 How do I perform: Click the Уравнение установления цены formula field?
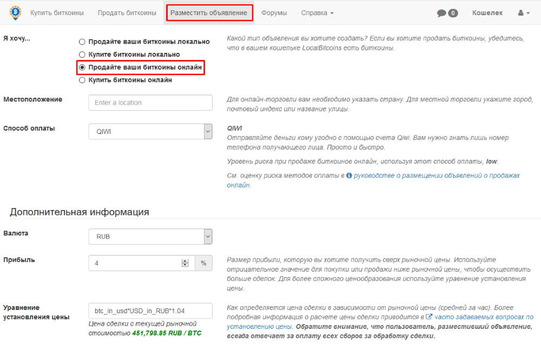tap(150, 311)
